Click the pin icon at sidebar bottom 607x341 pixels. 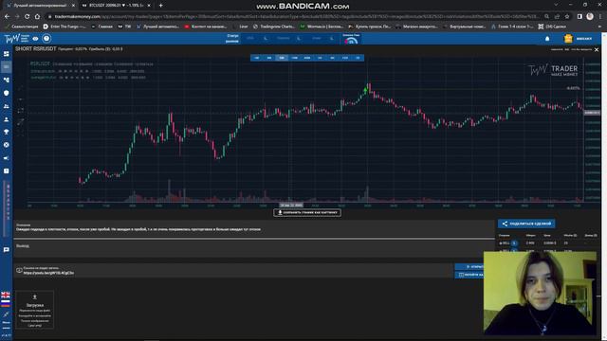pyautogui.click(x=7, y=314)
